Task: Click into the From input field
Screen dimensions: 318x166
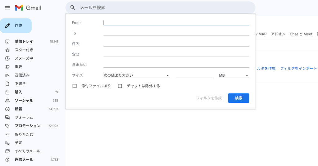Action: tap(176, 23)
